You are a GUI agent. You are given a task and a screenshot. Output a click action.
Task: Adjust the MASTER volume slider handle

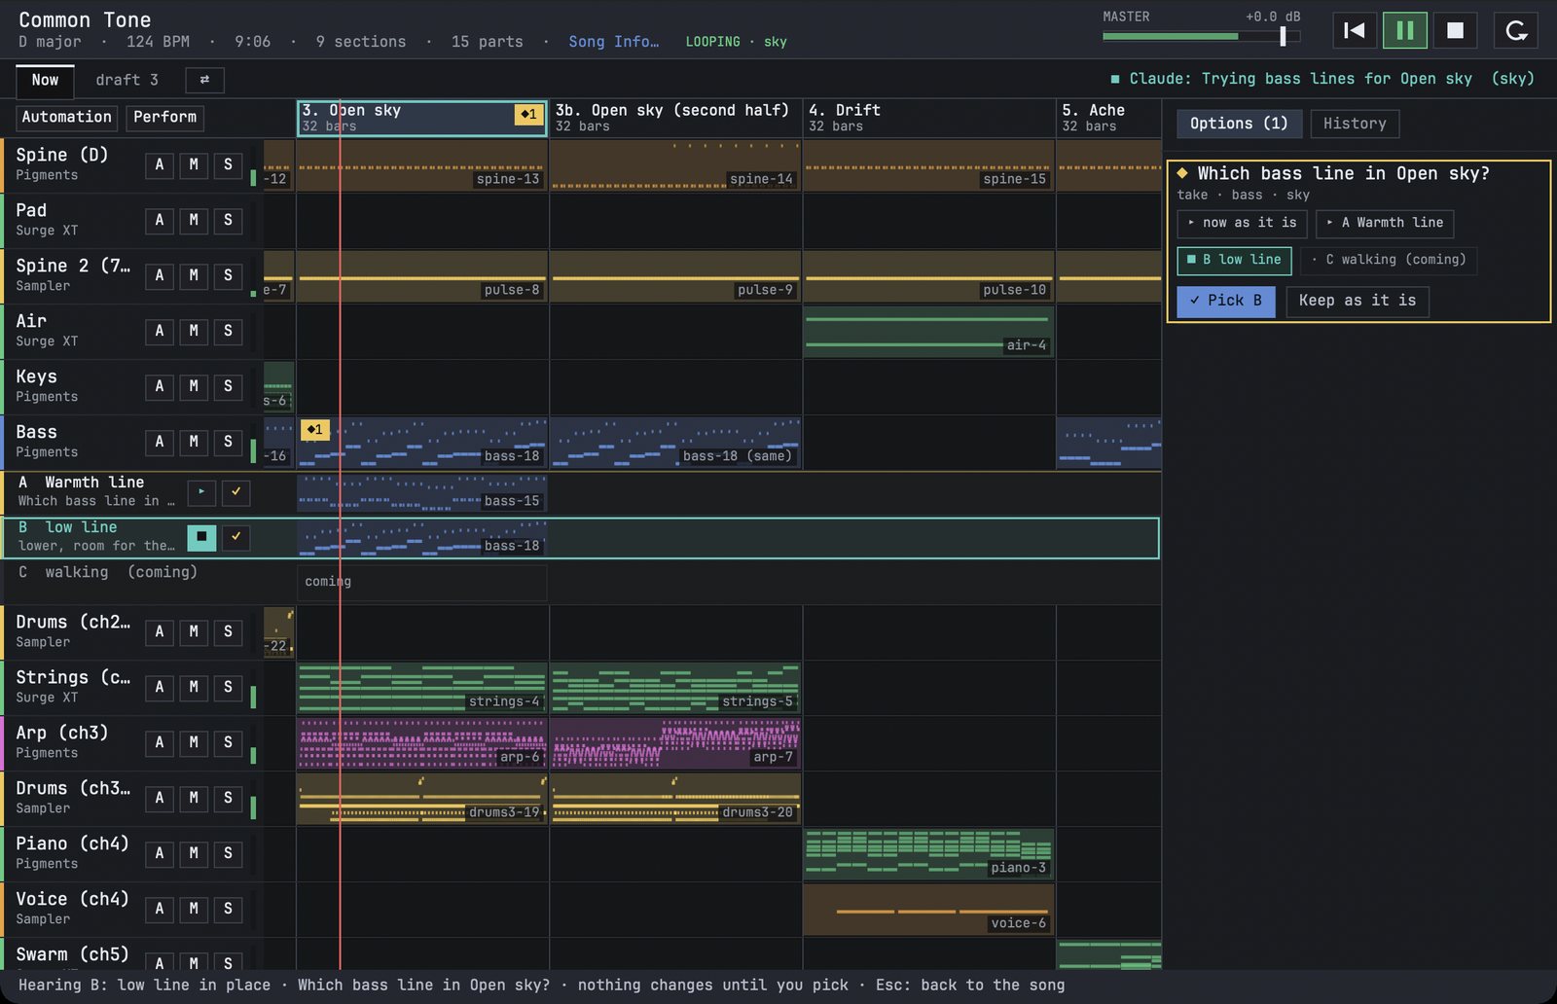[1283, 36]
